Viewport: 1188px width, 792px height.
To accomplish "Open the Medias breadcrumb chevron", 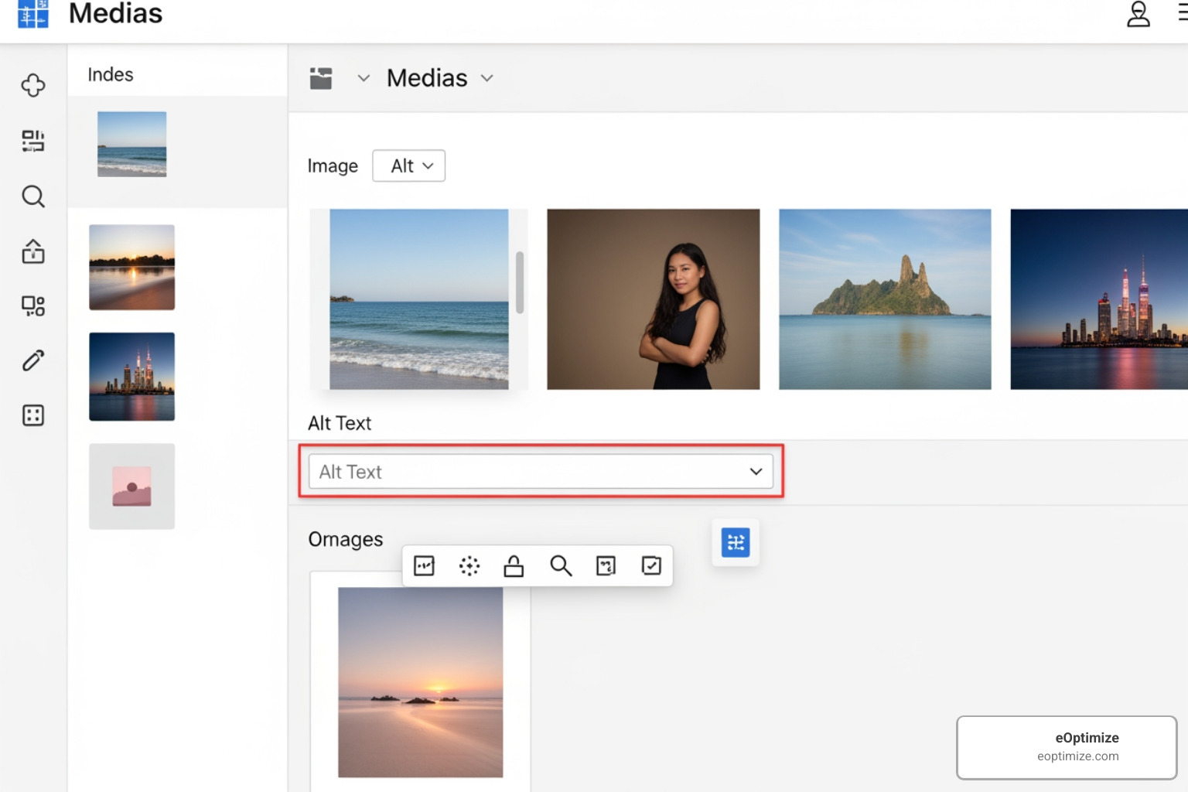I will coord(486,77).
